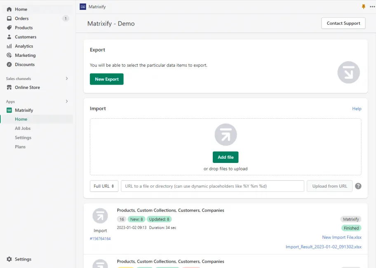Viewport: 376px width, 268px height.
Task: Click first job's Products, Custom Collections title
Action: [171, 210]
